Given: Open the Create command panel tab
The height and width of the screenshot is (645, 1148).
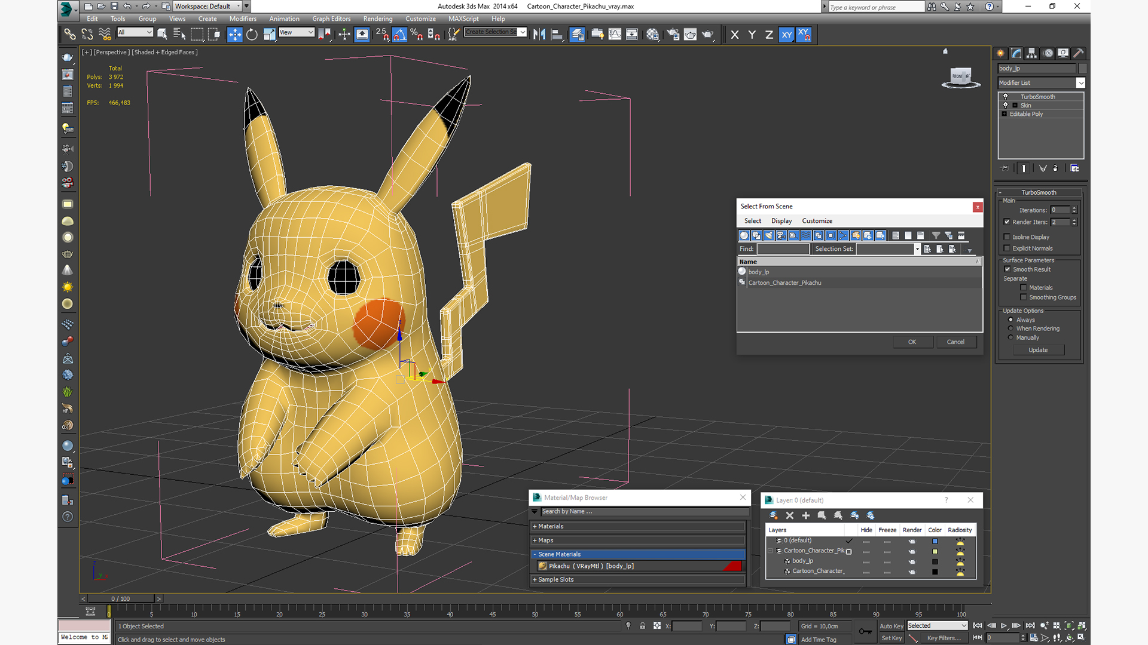Looking at the screenshot, I should (1000, 53).
